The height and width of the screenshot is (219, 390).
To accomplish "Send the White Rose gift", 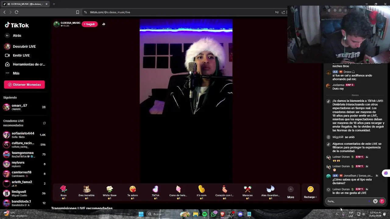I will tap(109, 192).
